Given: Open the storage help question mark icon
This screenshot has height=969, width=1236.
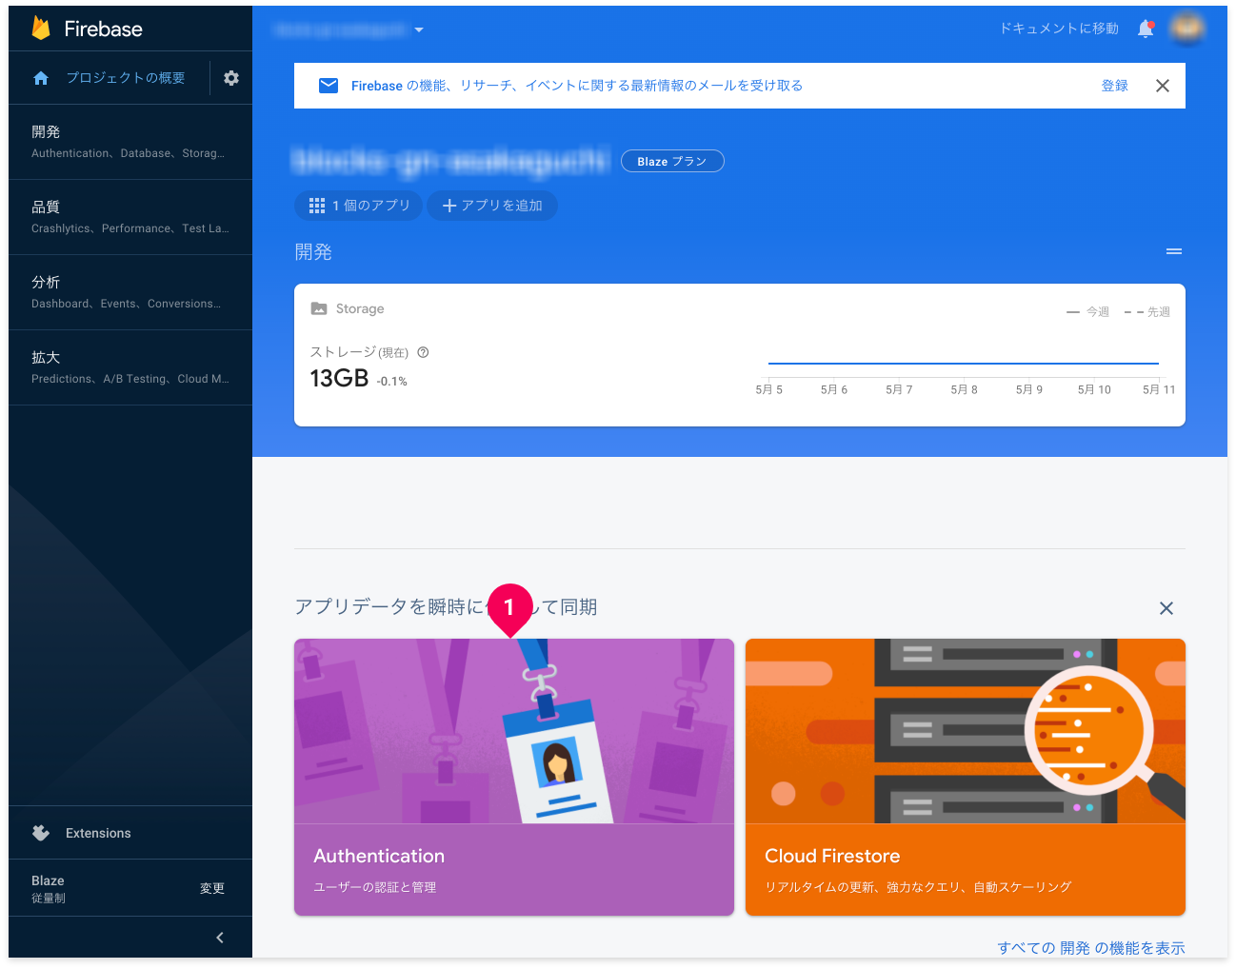Looking at the screenshot, I should (x=423, y=352).
